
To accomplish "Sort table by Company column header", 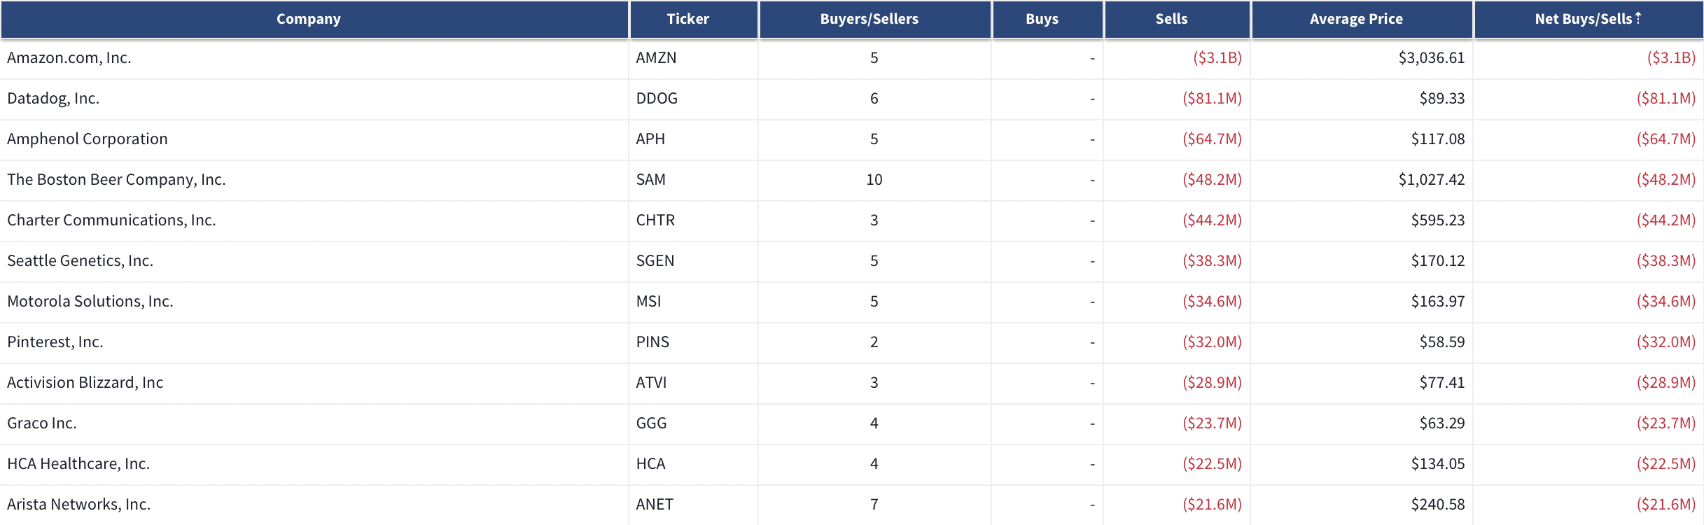I will (x=309, y=19).
